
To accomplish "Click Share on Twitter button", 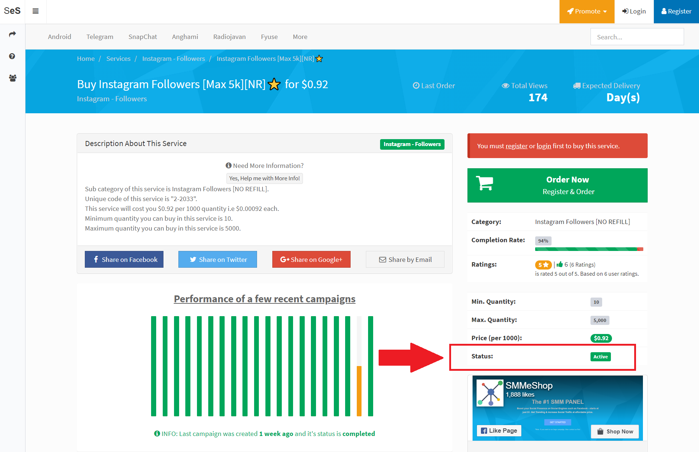I will pos(218,259).
